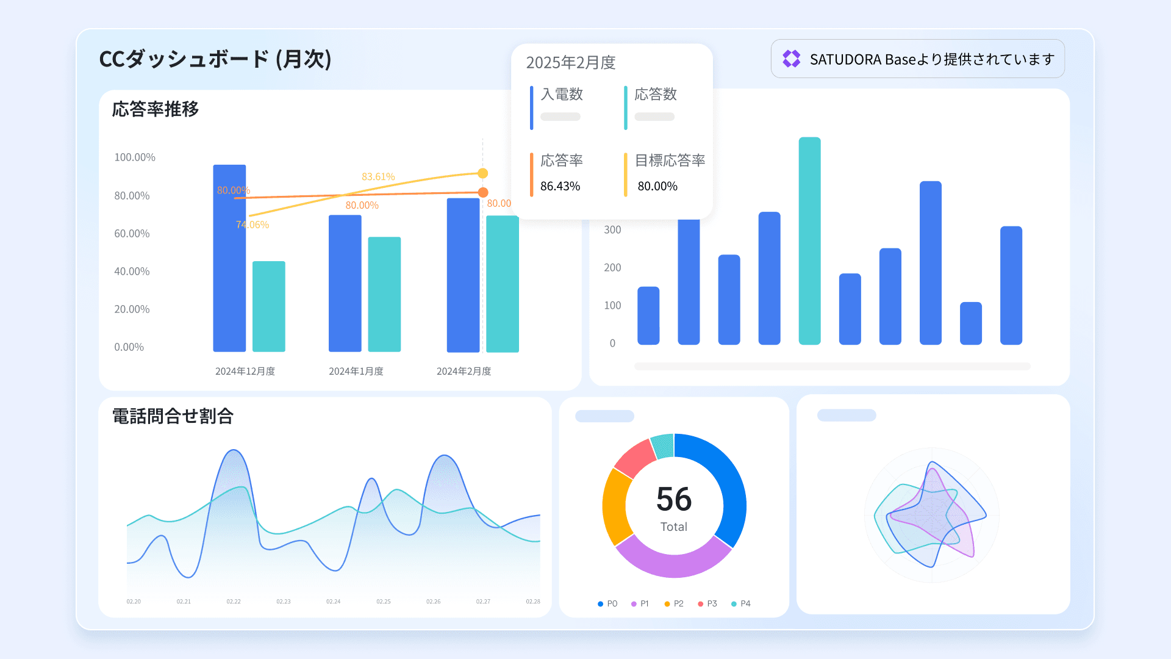Viewport: 1171px width, 659px height.
Task: Toggle the P3 legend item
Action: (x=707, y=603)
